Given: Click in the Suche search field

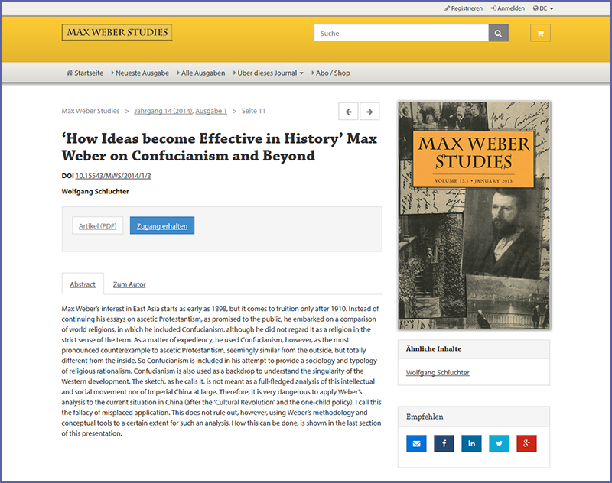Looking at the screenshot, I should pyautogui.click(x=401, y=34).
